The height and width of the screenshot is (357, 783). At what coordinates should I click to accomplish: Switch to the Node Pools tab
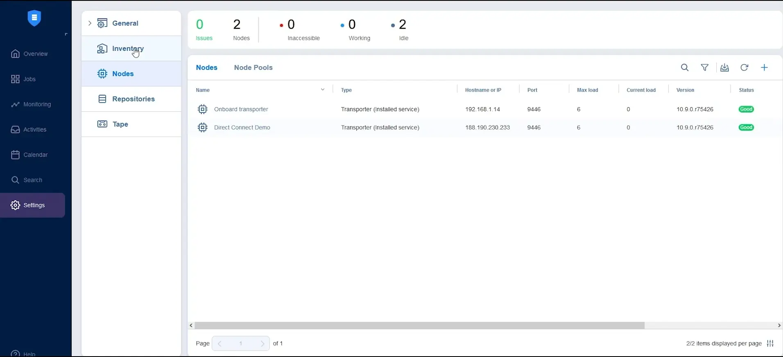pyautogui.click(x=253, y=68)
